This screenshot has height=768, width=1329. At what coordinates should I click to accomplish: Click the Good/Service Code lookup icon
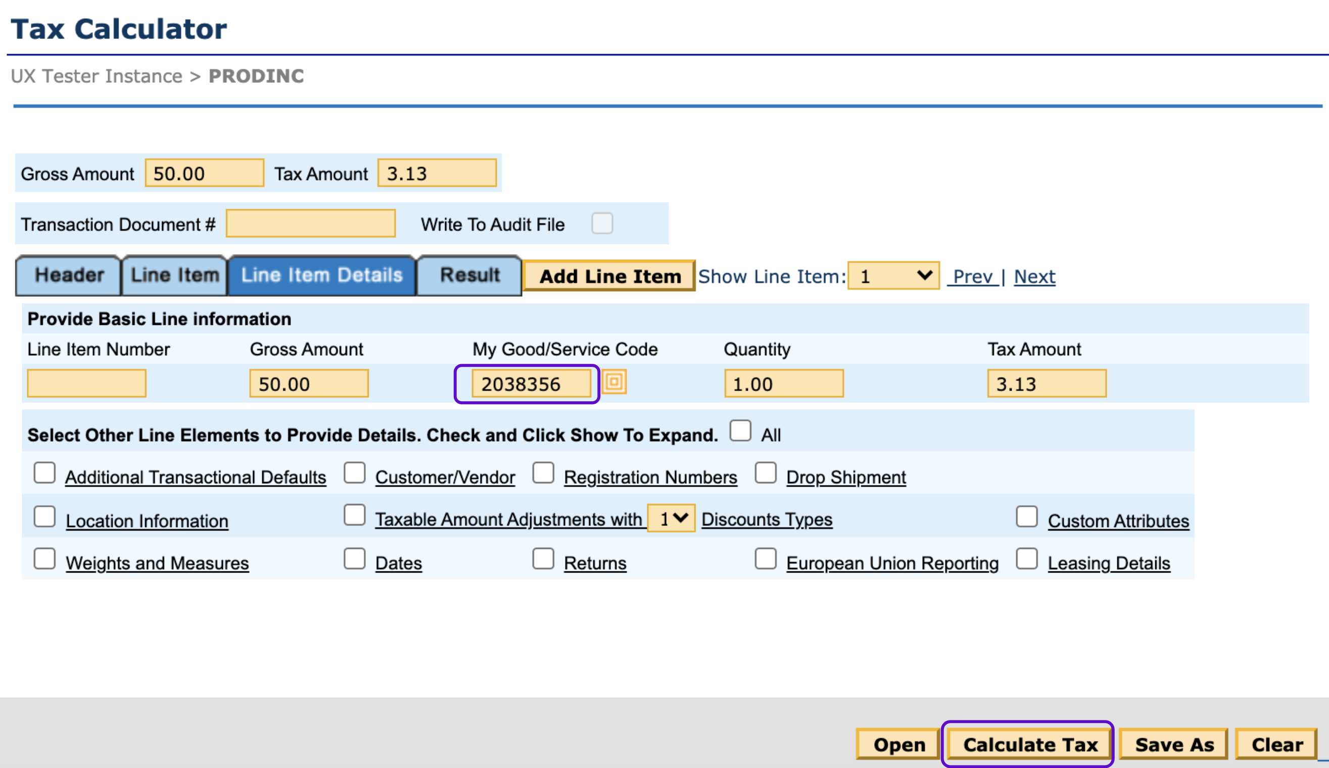(x=614, y=382)
